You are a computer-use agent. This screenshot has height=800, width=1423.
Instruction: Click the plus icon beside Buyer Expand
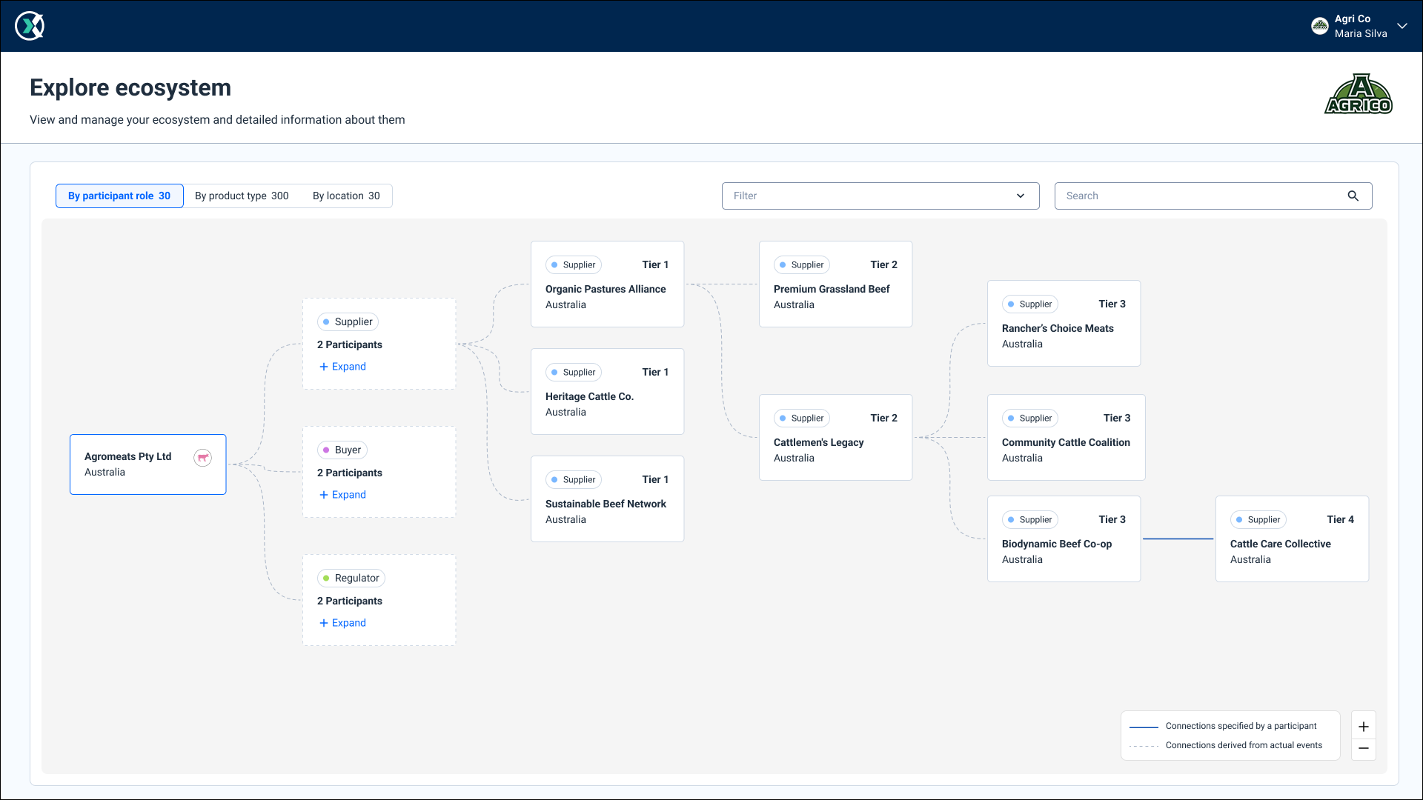[323, 495]
